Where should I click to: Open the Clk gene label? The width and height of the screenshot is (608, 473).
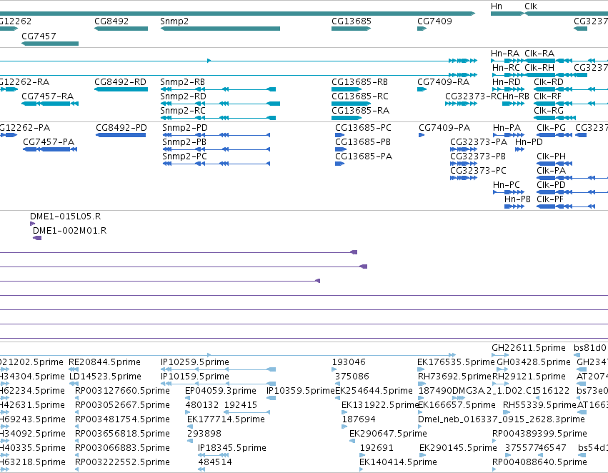click(531, 6)
